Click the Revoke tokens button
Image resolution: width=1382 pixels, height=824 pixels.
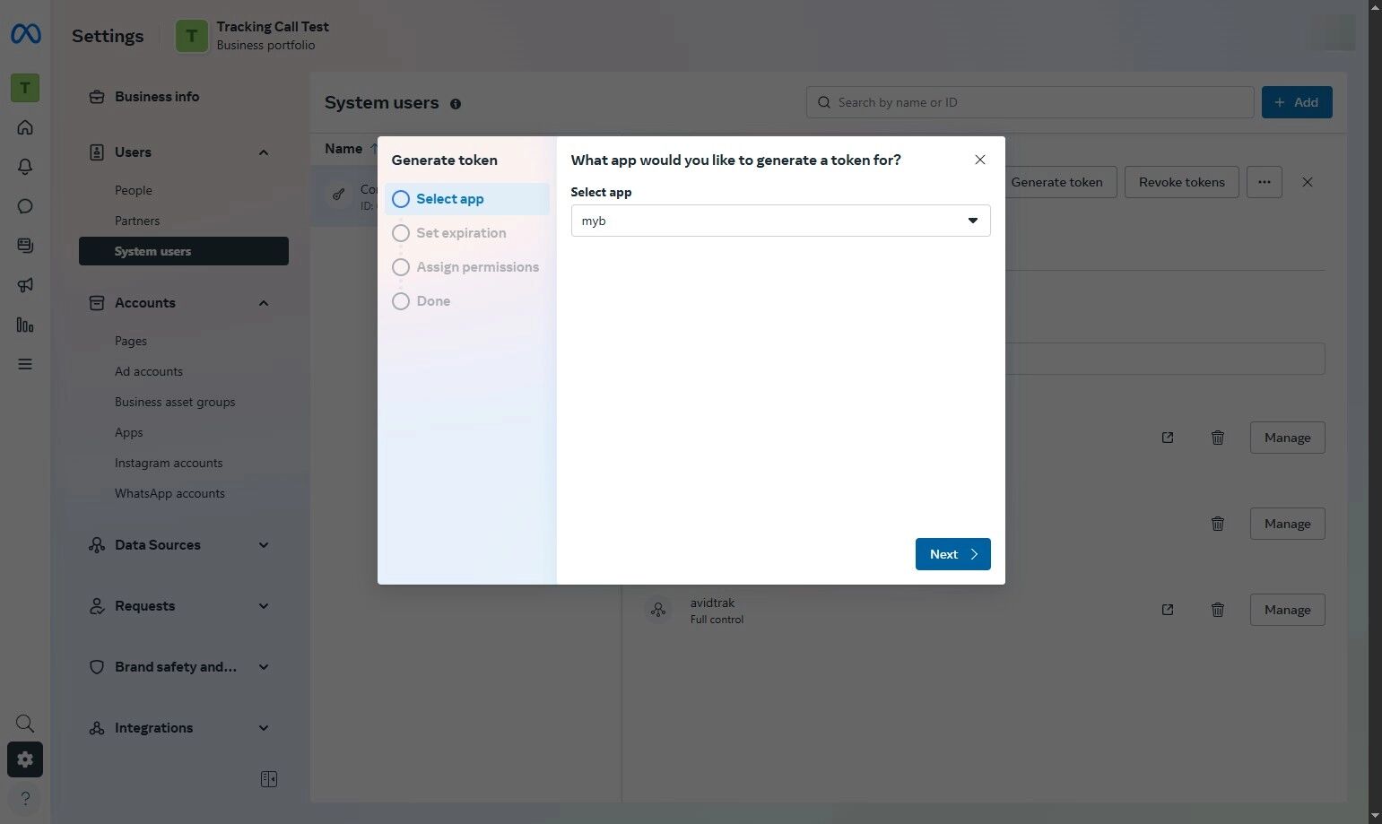pyautogui.click(x=1181, y=182)
